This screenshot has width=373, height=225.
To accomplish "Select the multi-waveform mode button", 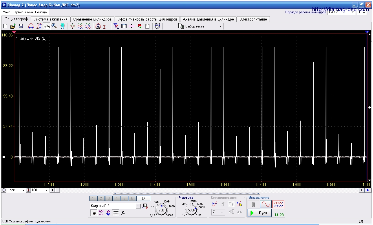I will pyautogui.click(x=278, y=204).
